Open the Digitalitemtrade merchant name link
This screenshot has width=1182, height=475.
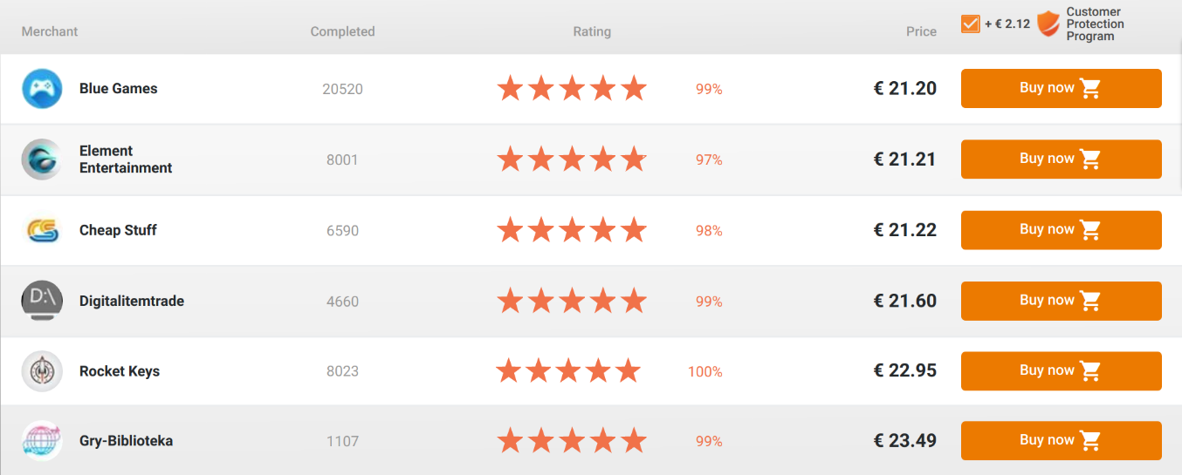132,301
